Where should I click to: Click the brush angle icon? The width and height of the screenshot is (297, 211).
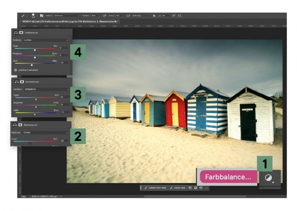[x=159, y=16]
